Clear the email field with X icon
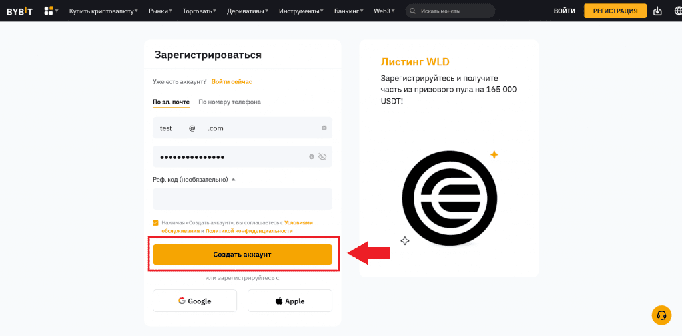682x336 pixels. 324,128
